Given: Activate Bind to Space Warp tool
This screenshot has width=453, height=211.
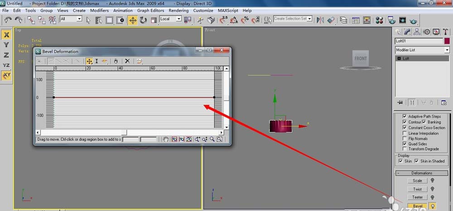Looking at the screenshot, I should pos(52,20).
